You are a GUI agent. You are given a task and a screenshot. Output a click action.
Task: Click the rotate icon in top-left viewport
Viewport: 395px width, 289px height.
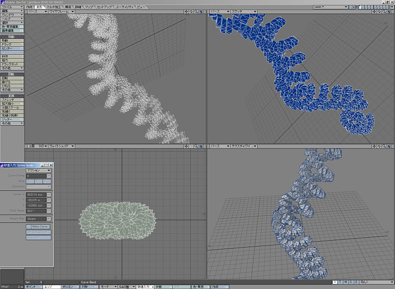tap(191, 11)
